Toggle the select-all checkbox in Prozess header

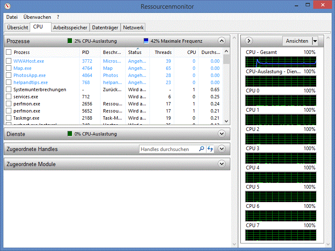click(9, 52)
